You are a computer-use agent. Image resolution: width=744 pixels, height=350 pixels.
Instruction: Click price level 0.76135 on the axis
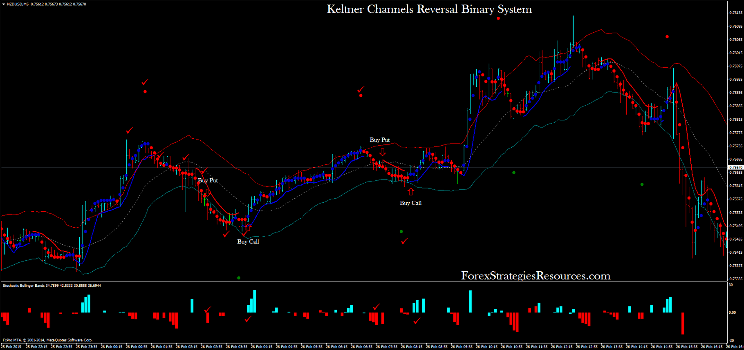[x=736, y=13]
